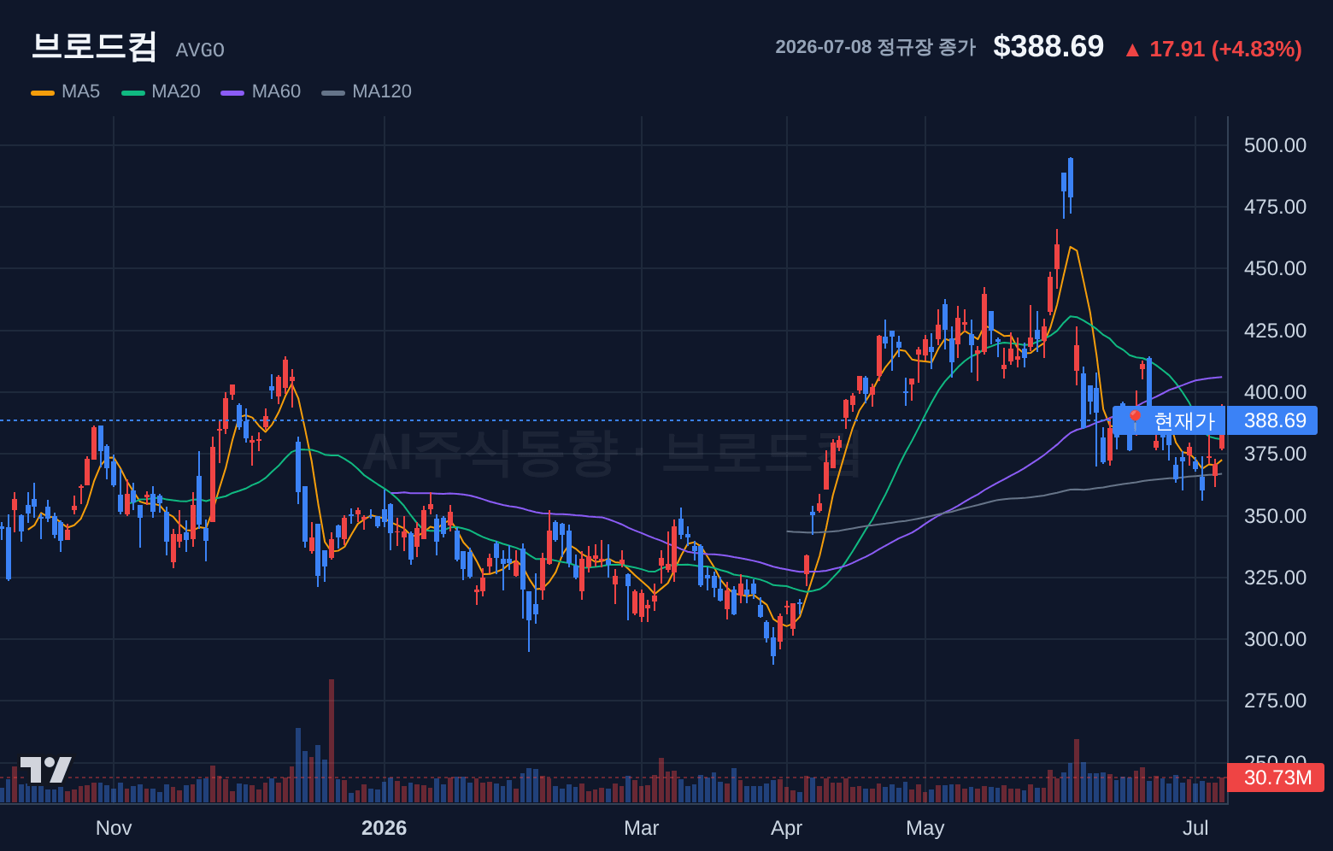Click the purple MA60 color swatch
The width and height of the screenshot is (1333, 851).
click(232, 92)
